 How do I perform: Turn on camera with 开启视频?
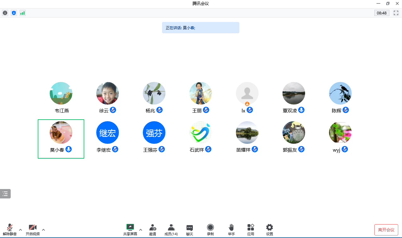pyautogui.click(x=33, y=230)
